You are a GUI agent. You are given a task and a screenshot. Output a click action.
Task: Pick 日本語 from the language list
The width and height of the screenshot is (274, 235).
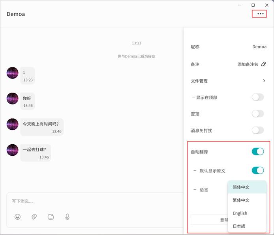pos(239,226)
